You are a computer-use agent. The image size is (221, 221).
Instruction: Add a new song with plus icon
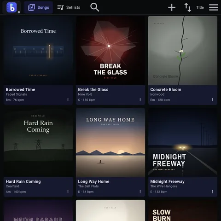point(172,7)
